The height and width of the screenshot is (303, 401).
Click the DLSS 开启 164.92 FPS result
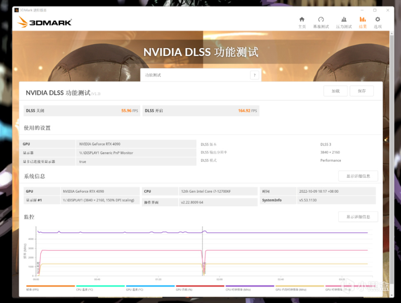(x=201, y=110)
